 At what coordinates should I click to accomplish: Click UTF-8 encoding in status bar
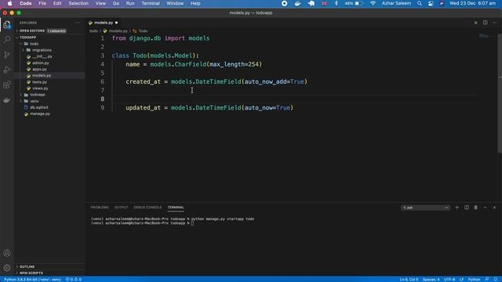(x=449, y=279)
